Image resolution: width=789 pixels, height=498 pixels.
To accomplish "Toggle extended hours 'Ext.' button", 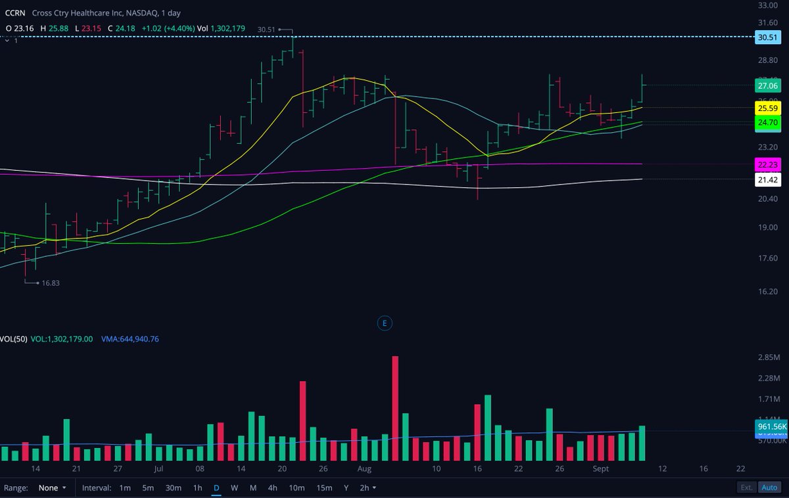I will pyautogui.click(x=746, y=488).
